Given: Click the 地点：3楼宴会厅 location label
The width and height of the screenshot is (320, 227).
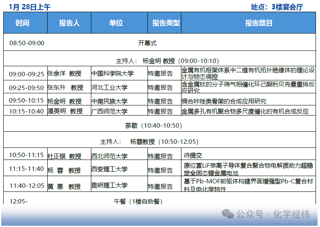Looking at the screenshot, I should [276, 7].
